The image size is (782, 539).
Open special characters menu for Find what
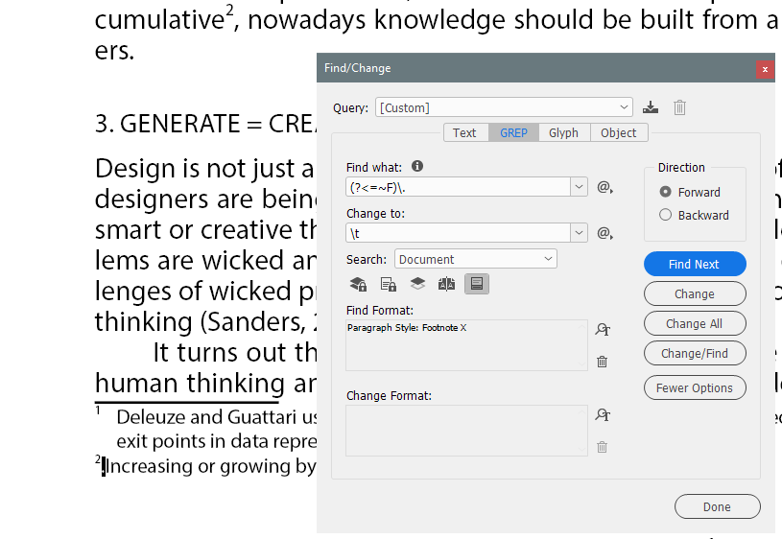point(604,187)
